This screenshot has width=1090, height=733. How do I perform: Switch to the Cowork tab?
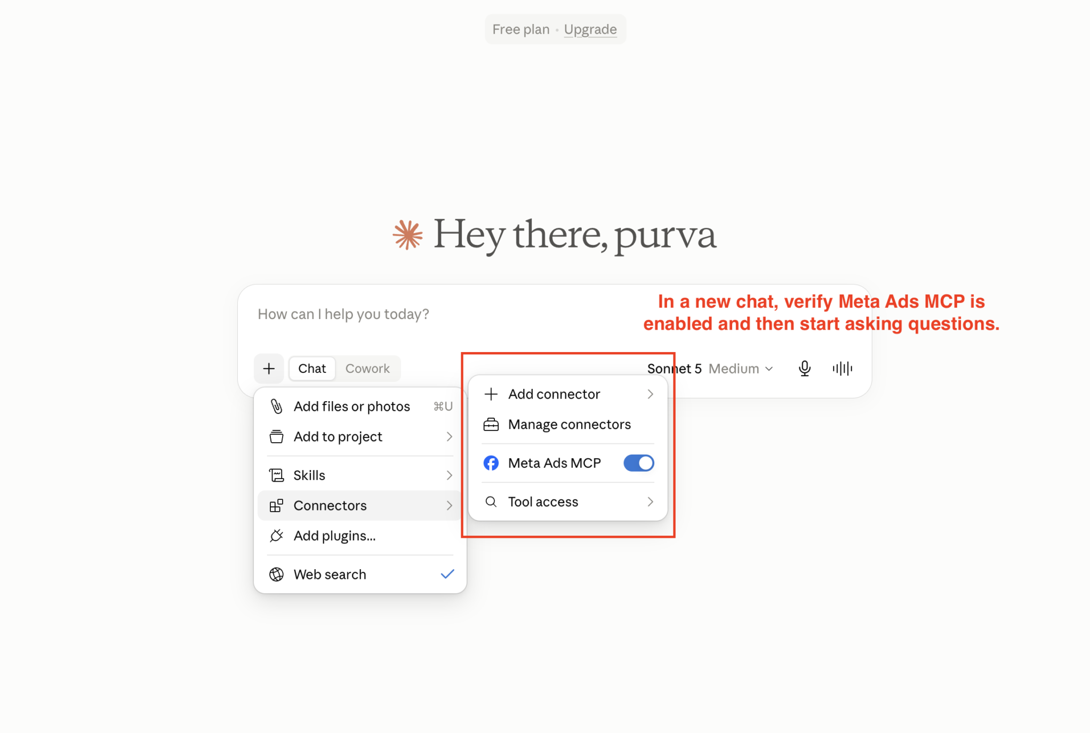(367, 369)
